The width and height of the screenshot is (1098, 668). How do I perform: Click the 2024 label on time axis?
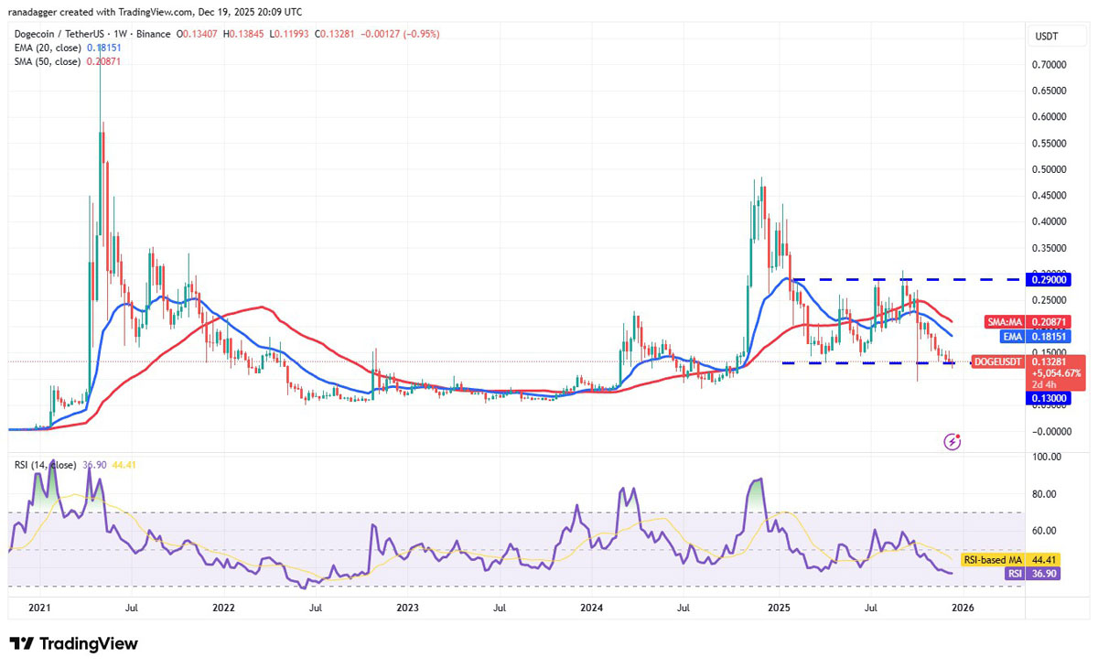[x=592, y=607]
